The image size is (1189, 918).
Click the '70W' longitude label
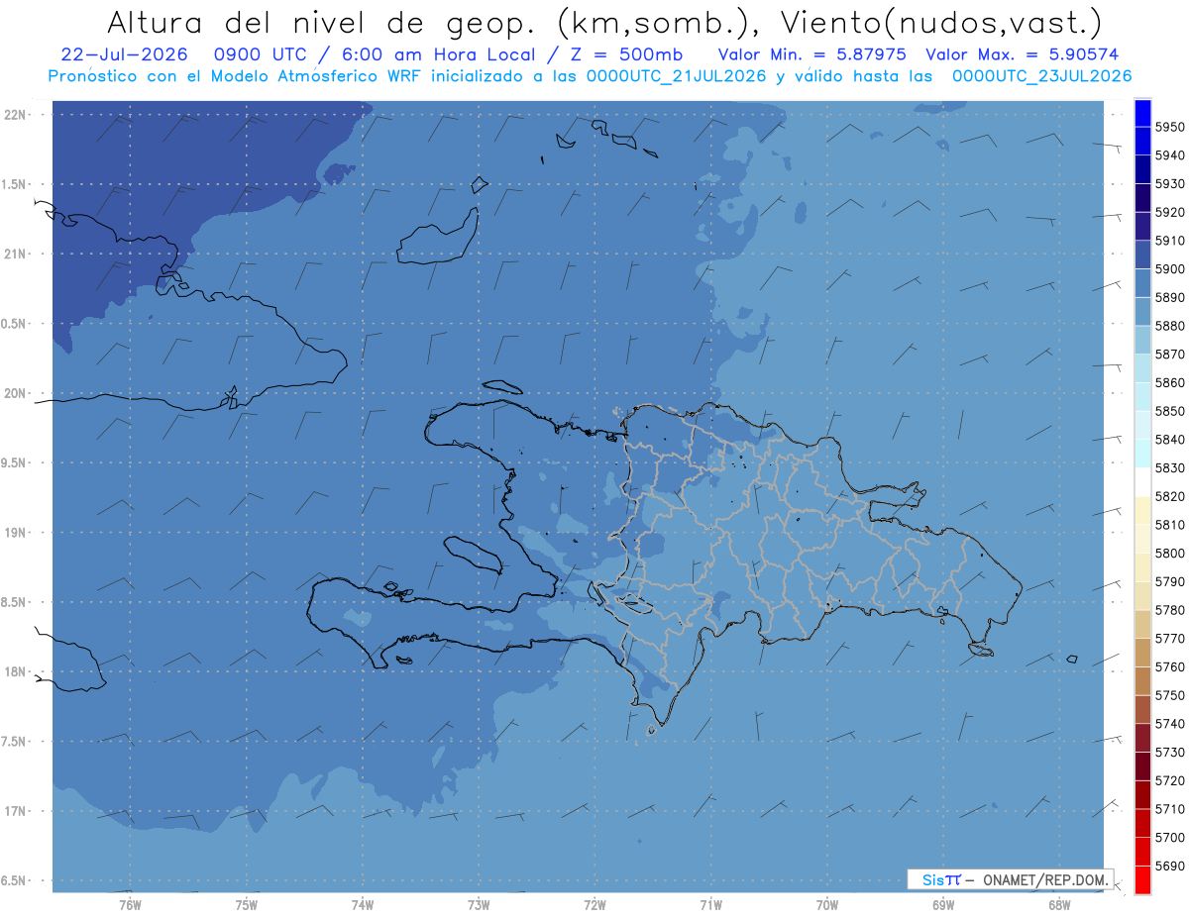coord(827,904)
